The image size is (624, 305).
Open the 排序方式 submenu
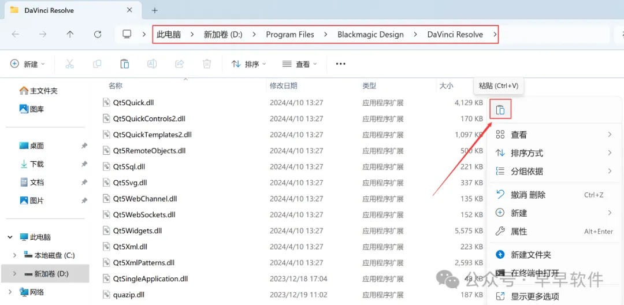click(554, 153)
